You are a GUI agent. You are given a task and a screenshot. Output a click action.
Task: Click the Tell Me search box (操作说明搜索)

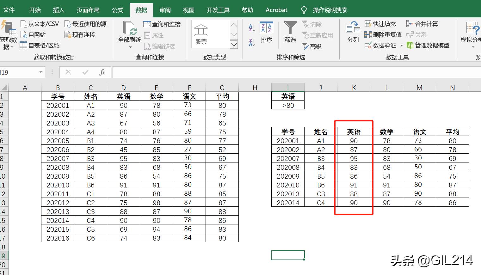[330, 10]
